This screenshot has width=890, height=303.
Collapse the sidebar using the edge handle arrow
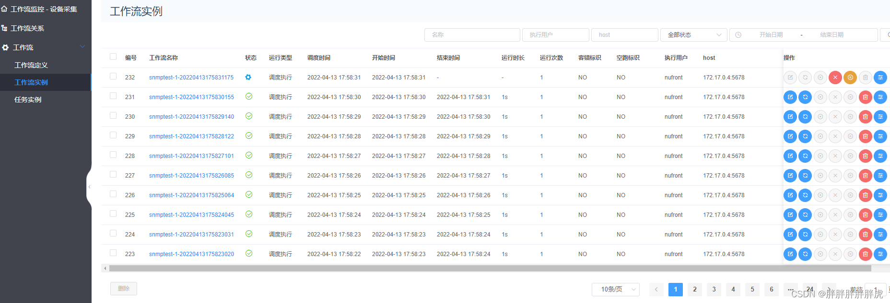pos(89,187)
